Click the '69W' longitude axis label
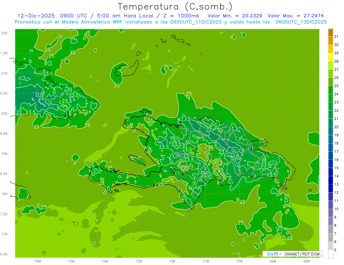The width and height of the screenshot is (344, 265). [x=273, y=261]
